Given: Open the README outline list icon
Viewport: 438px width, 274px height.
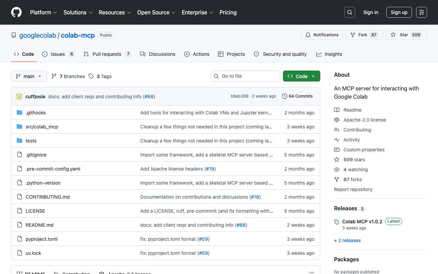Looking at the screenshot, I should 311,273.
